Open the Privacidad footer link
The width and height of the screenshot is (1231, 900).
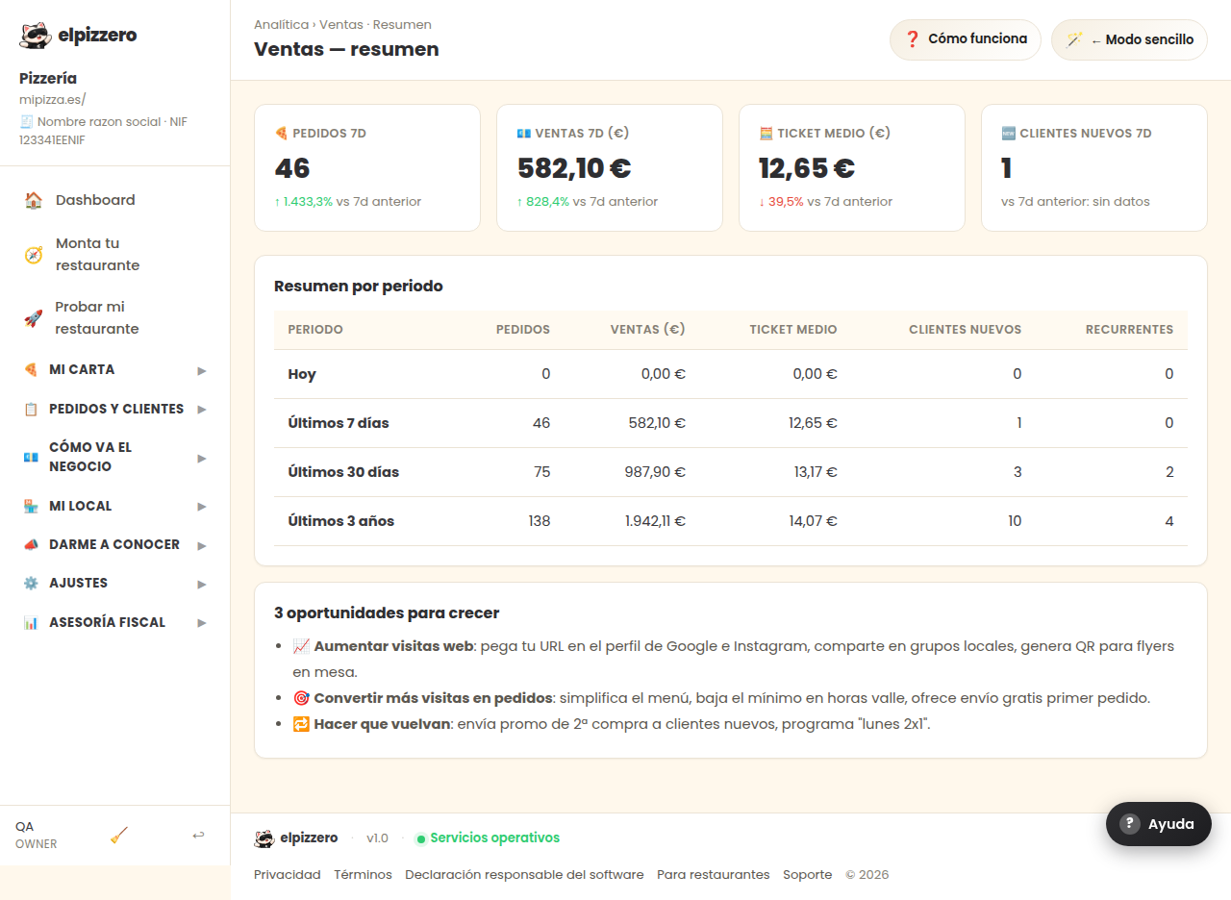[x=287, y=875]
